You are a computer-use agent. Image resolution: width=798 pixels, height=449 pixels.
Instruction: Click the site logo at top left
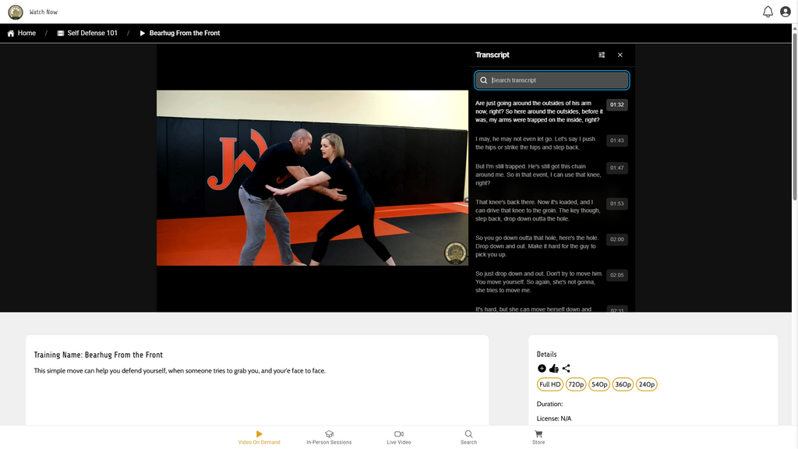[16, 12]
